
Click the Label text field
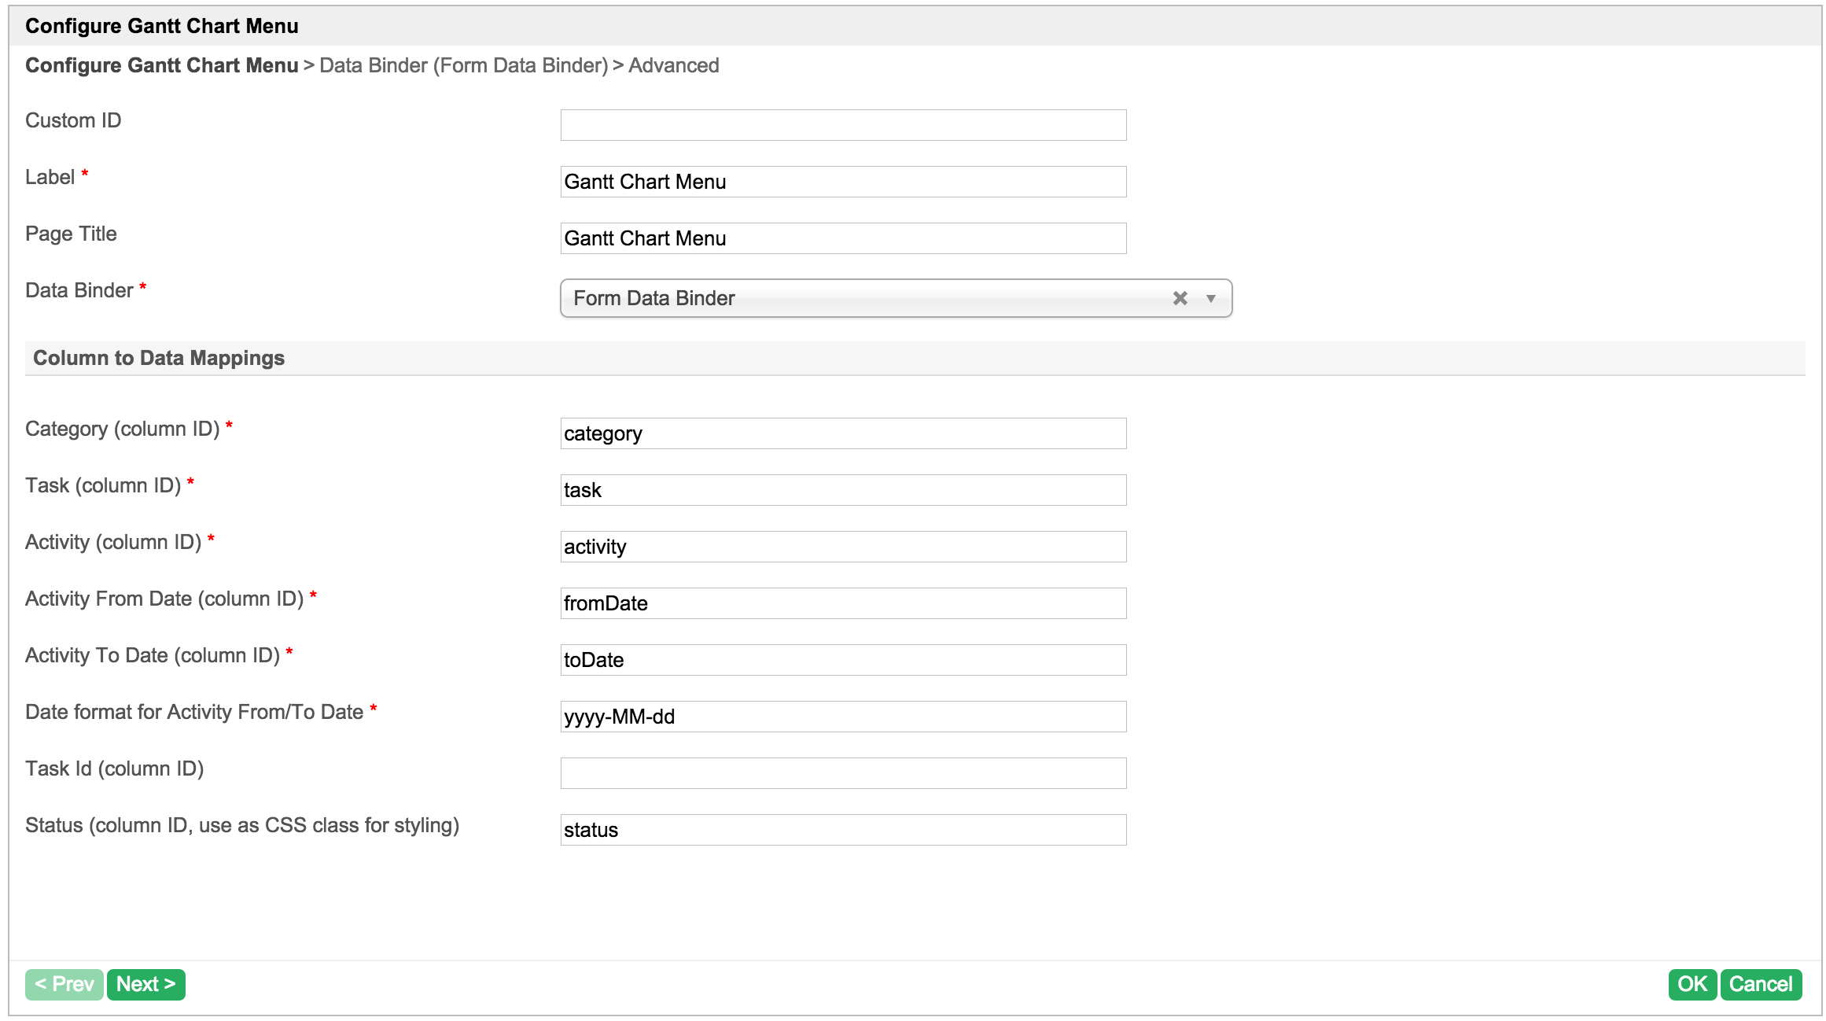click(x=843, y=182)
